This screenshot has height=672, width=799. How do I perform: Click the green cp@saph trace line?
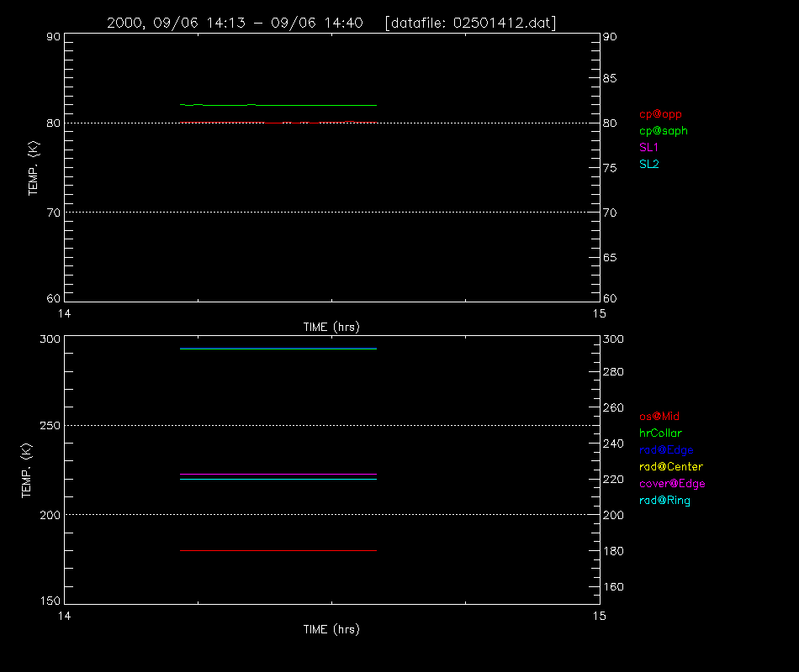pos(278,105)
